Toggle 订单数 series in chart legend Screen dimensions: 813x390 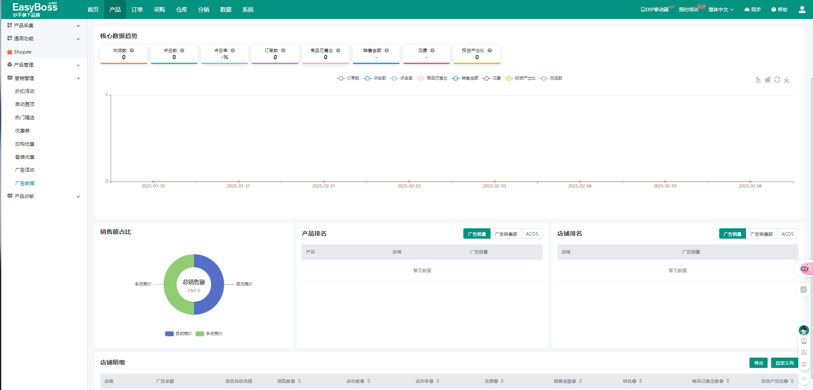pos(348,78)
